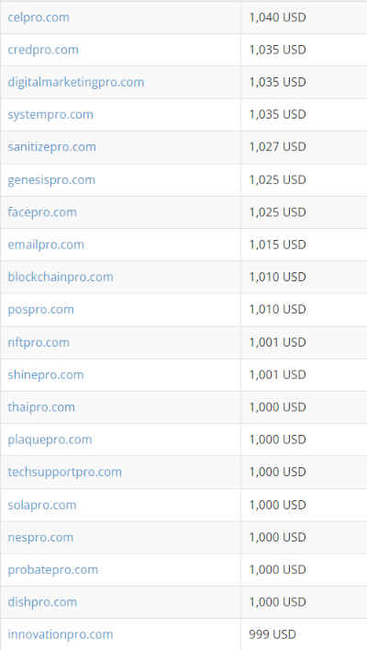This screenshot has width=367, height=650.
Task: Open innovationpro.com priced 999 USD
Action: [61, 634]
